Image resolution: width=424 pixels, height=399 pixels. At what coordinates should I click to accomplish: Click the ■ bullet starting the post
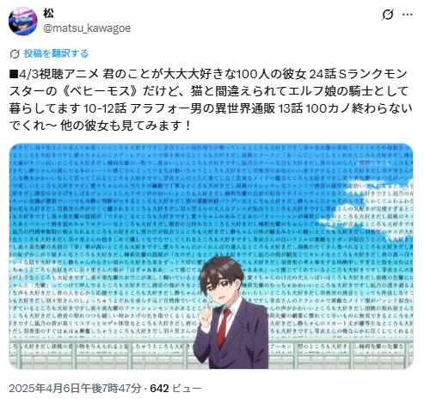point(13,75)
